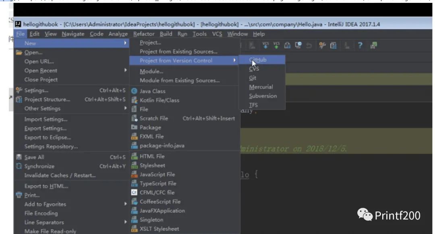Click the Java Class icon in the New submenu
Viewport: 435px width, 234px height.
pyautogui.click(x=134, y=91)
